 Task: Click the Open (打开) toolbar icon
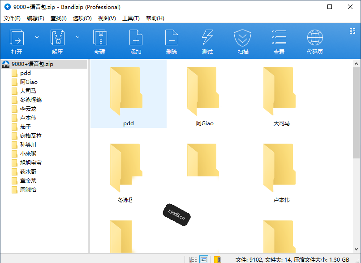coord(17,38)
